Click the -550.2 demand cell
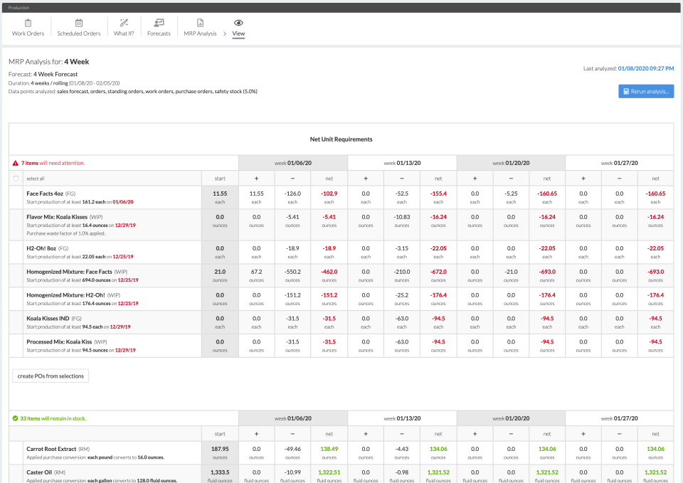Image resolution: width=683 pixels, height=483 pixels. coord(292,272)
